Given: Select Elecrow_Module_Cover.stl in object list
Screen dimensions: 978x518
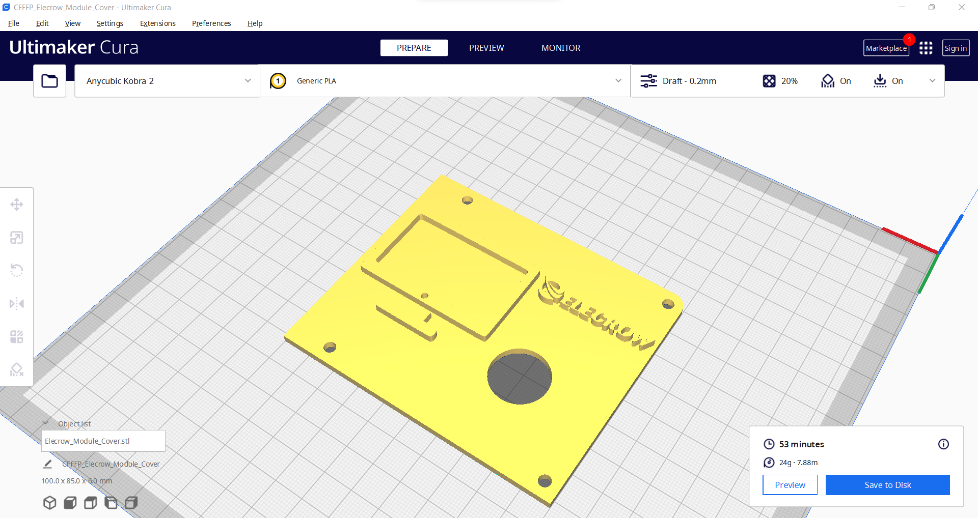Looking at the screenshot, I should (x=103, y=441).
